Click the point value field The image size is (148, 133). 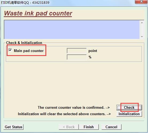point(77,51)
